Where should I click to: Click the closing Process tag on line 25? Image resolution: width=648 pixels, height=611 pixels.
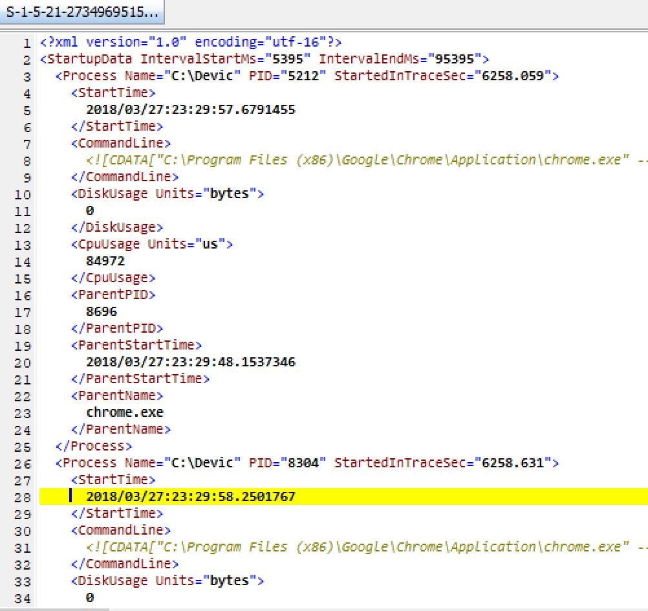[x=93, y=446]
